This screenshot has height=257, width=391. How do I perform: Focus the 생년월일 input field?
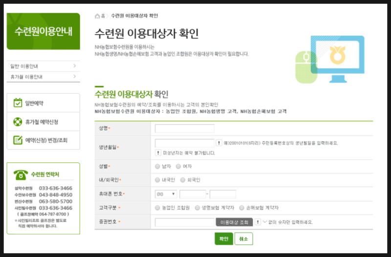click(185, 143)
